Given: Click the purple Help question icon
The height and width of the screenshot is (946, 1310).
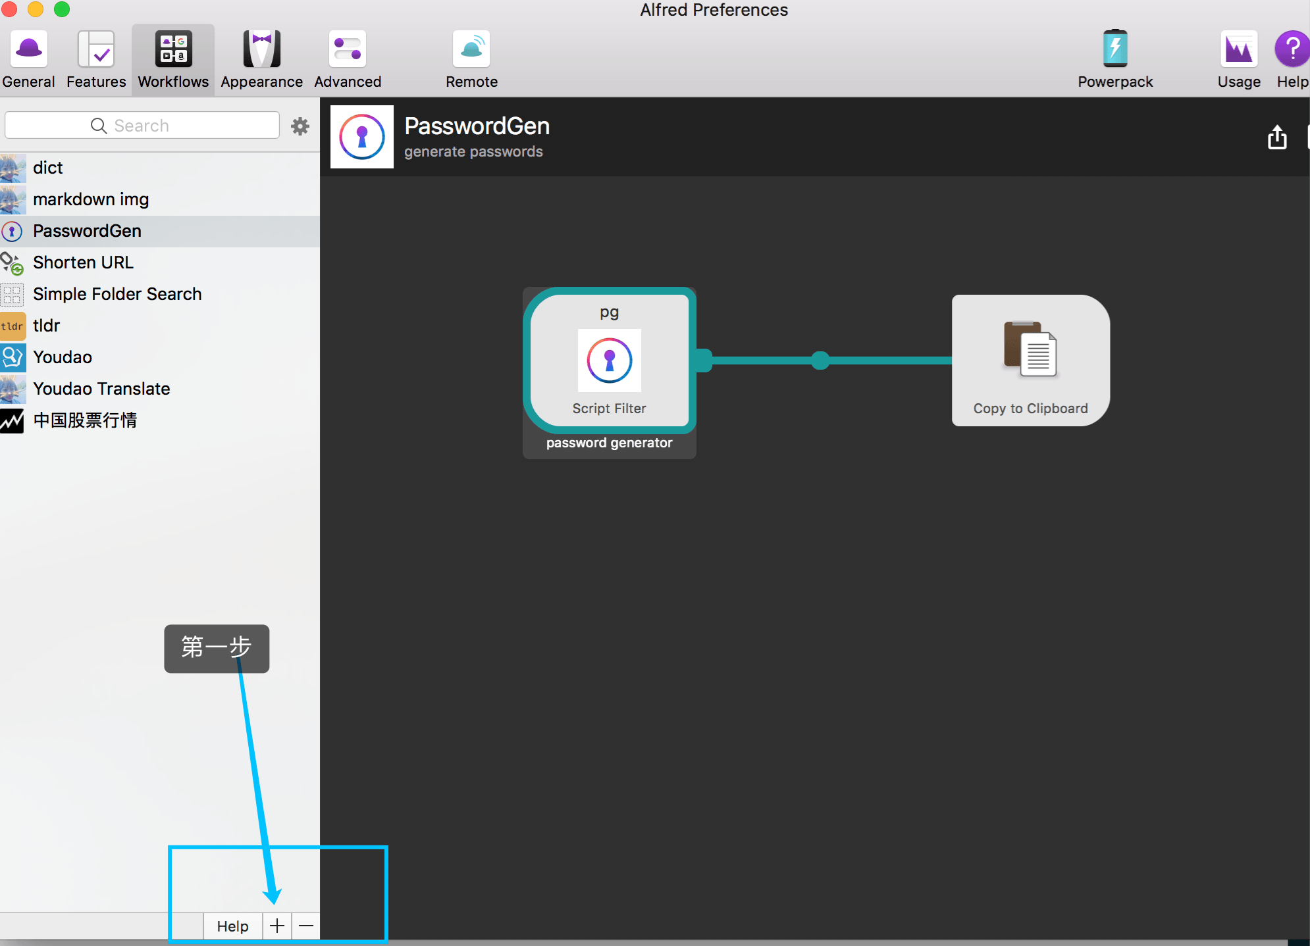Looking at the screenshot, I should 1292,50.
